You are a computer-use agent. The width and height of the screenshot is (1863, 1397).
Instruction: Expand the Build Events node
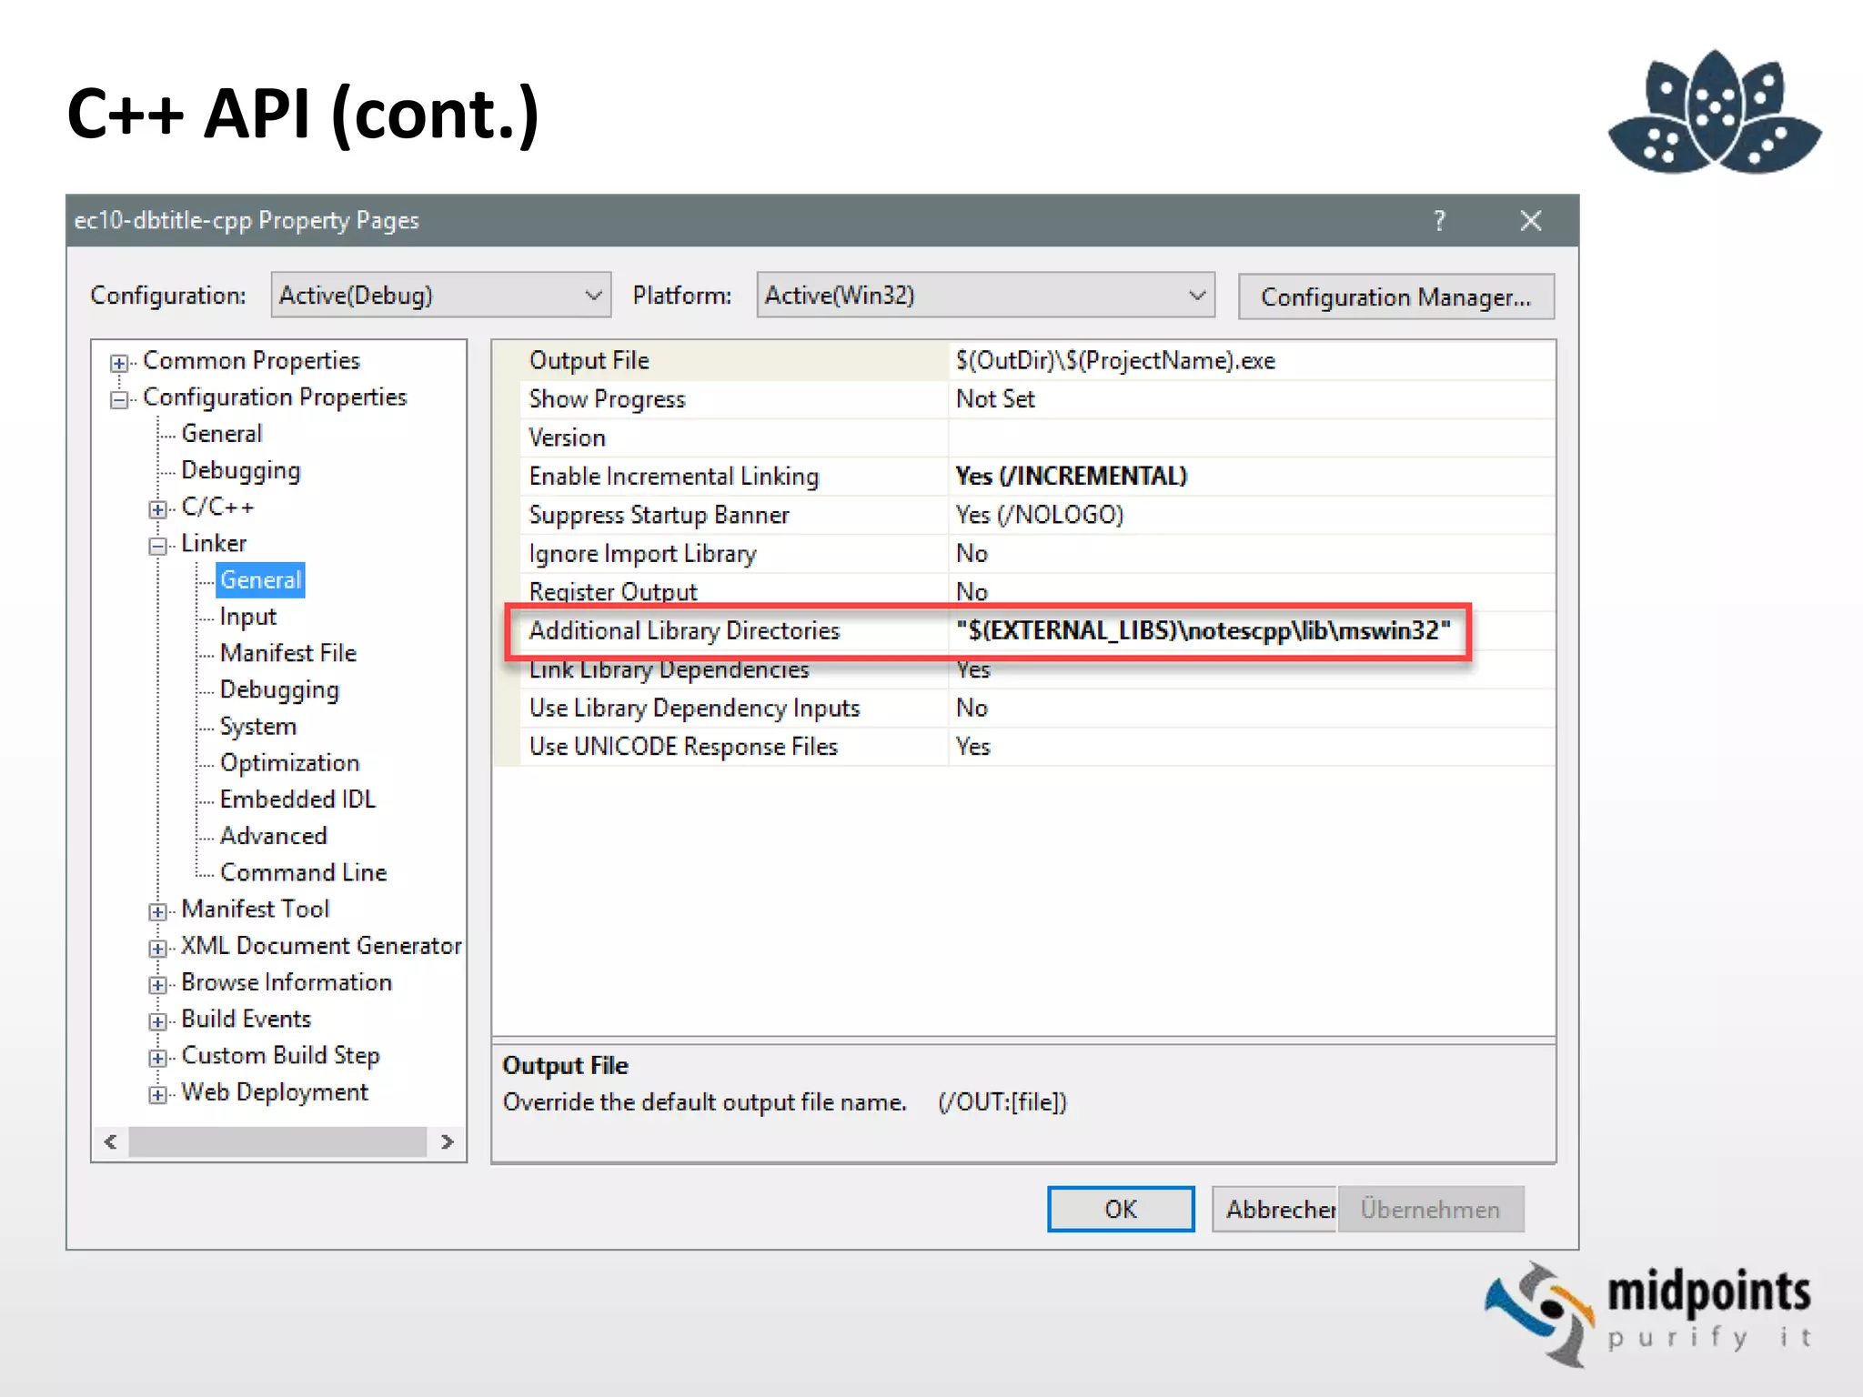click(x=157, y=1020)
